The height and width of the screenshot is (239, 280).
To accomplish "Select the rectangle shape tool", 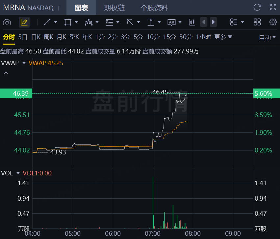I will coord(68,22).
